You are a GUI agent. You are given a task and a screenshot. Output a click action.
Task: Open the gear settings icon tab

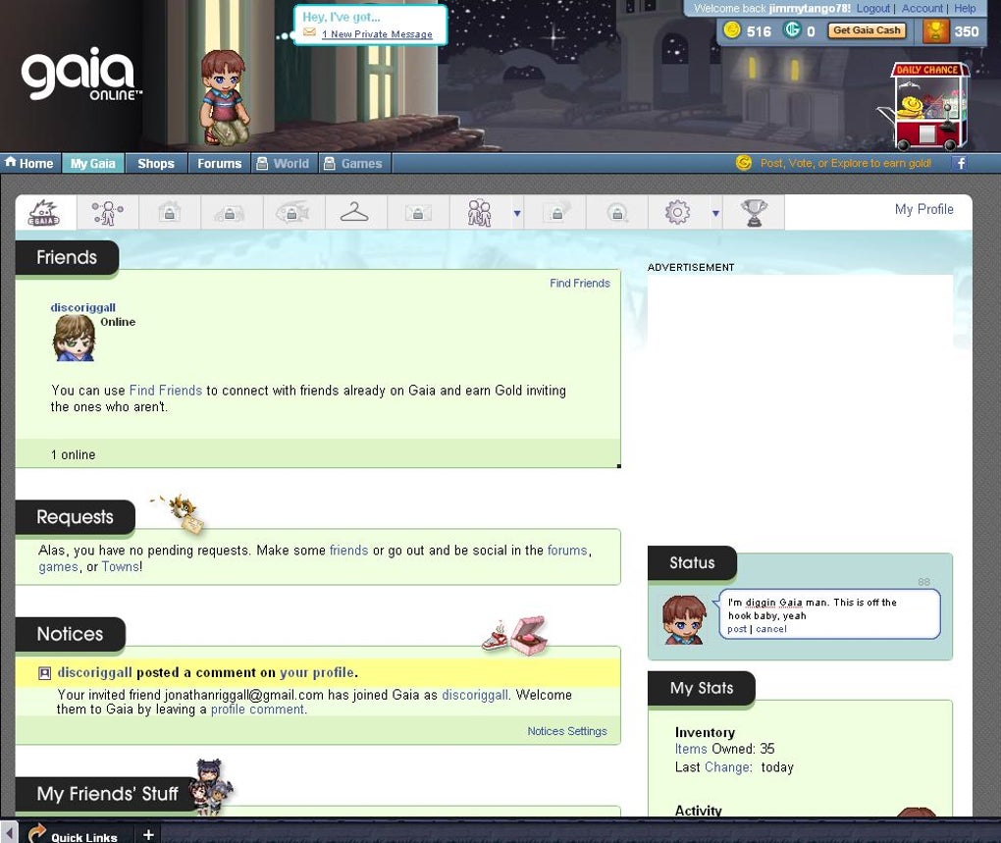click(x=677, y=213)
